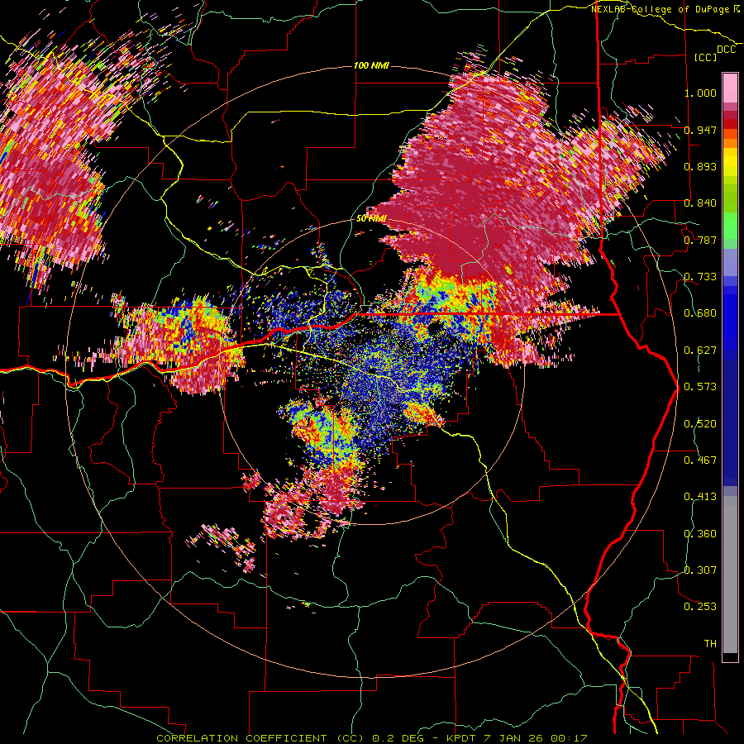The image size is (744, 744).
Task: Click the 0.253 color scale value
Action: coord(700,607)
